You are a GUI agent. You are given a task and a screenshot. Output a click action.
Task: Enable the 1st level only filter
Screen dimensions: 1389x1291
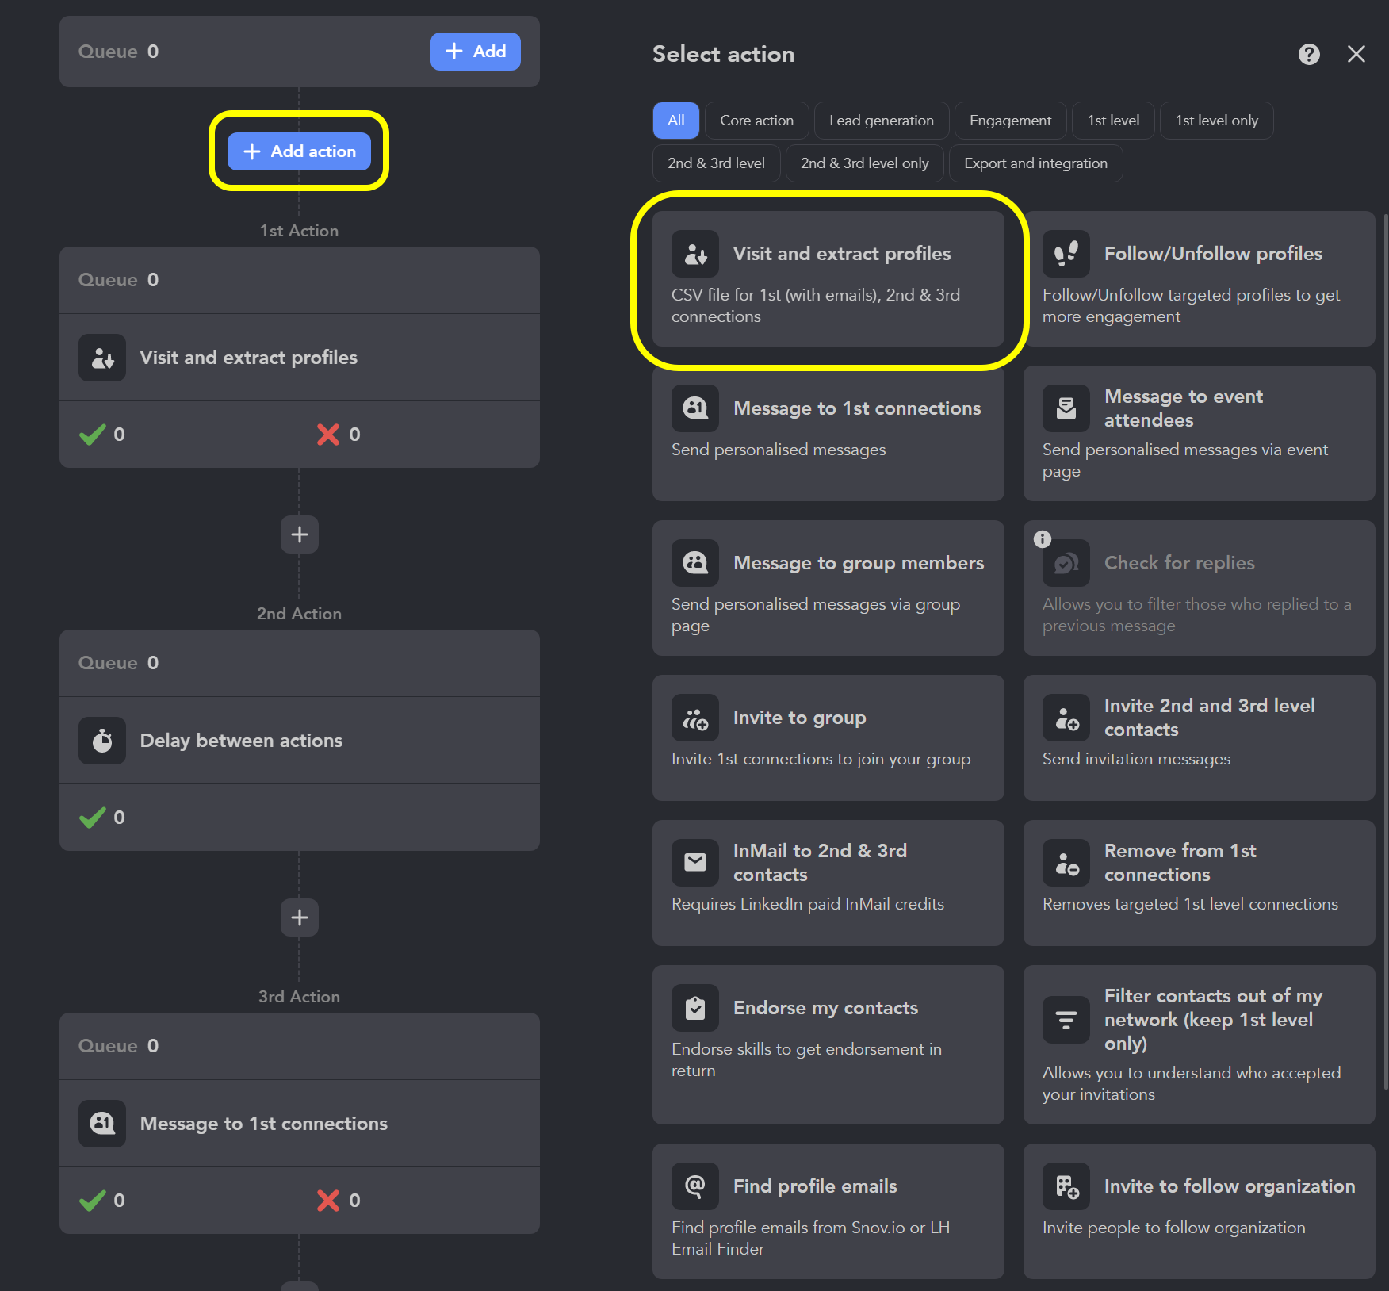(1216, 120)
